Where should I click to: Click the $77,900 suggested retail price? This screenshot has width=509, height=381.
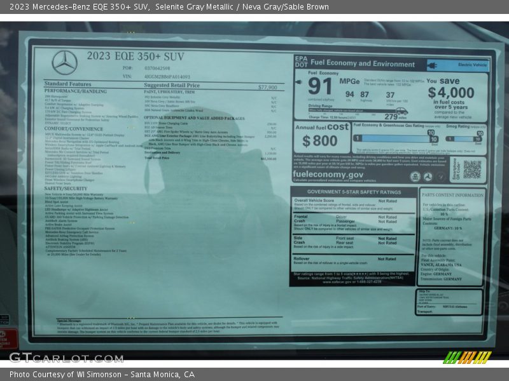coord(267,88)
